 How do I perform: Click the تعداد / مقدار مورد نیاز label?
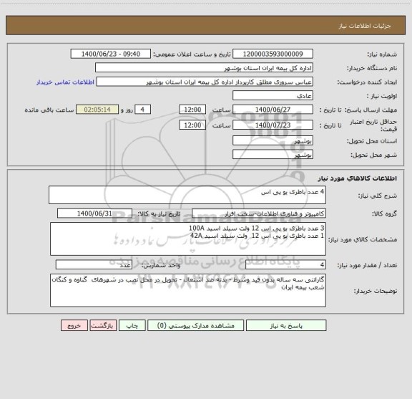click(x=367, y=265)
